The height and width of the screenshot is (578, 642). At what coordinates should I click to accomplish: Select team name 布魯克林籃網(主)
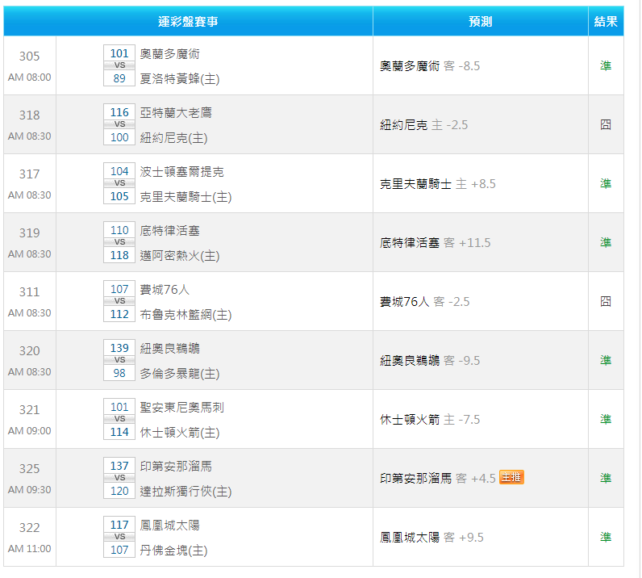tap(186, 315)
